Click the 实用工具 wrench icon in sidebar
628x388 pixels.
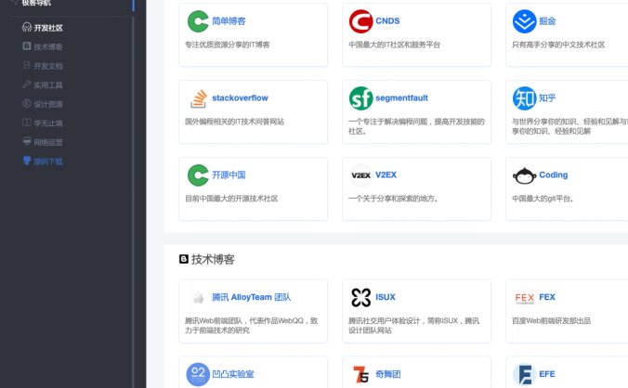coord(27,84)
